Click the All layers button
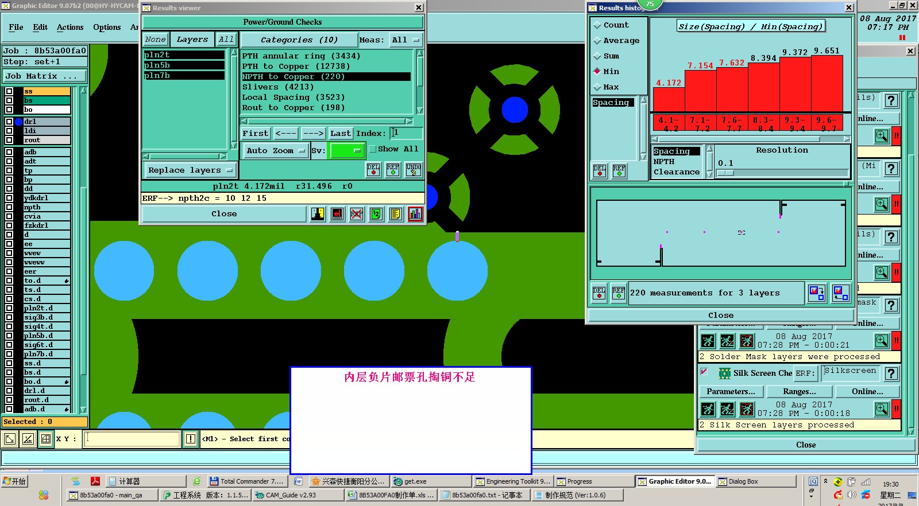 point(226,40)
